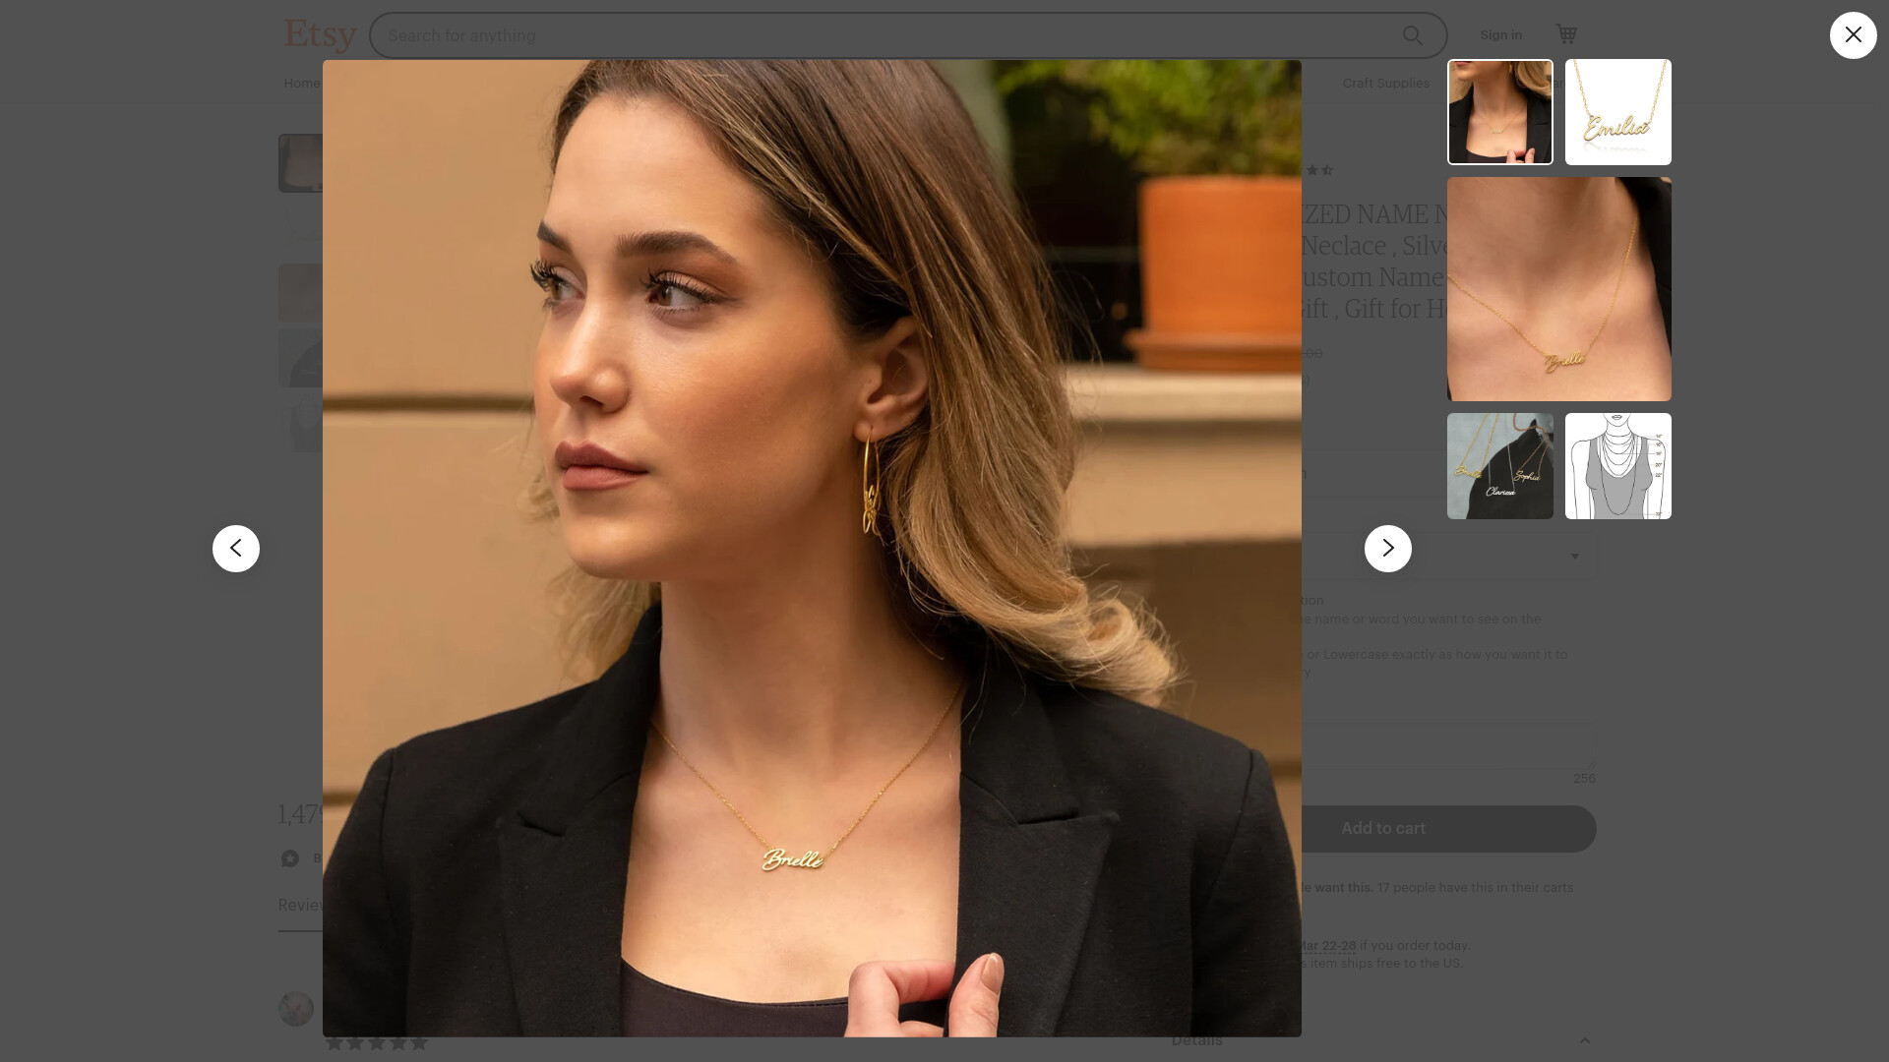Viewport: 1889px width, 1062px height.
Task: Open the Craft Supplies category
Action: point(1385,84)
